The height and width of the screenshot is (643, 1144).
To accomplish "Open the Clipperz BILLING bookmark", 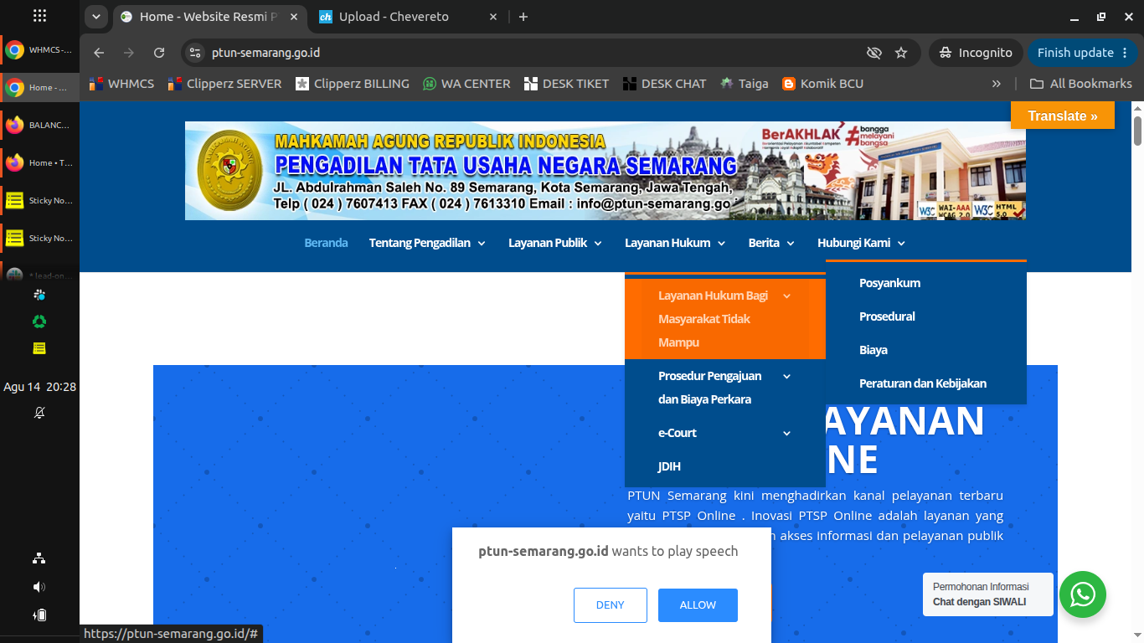I will point(353,84).
